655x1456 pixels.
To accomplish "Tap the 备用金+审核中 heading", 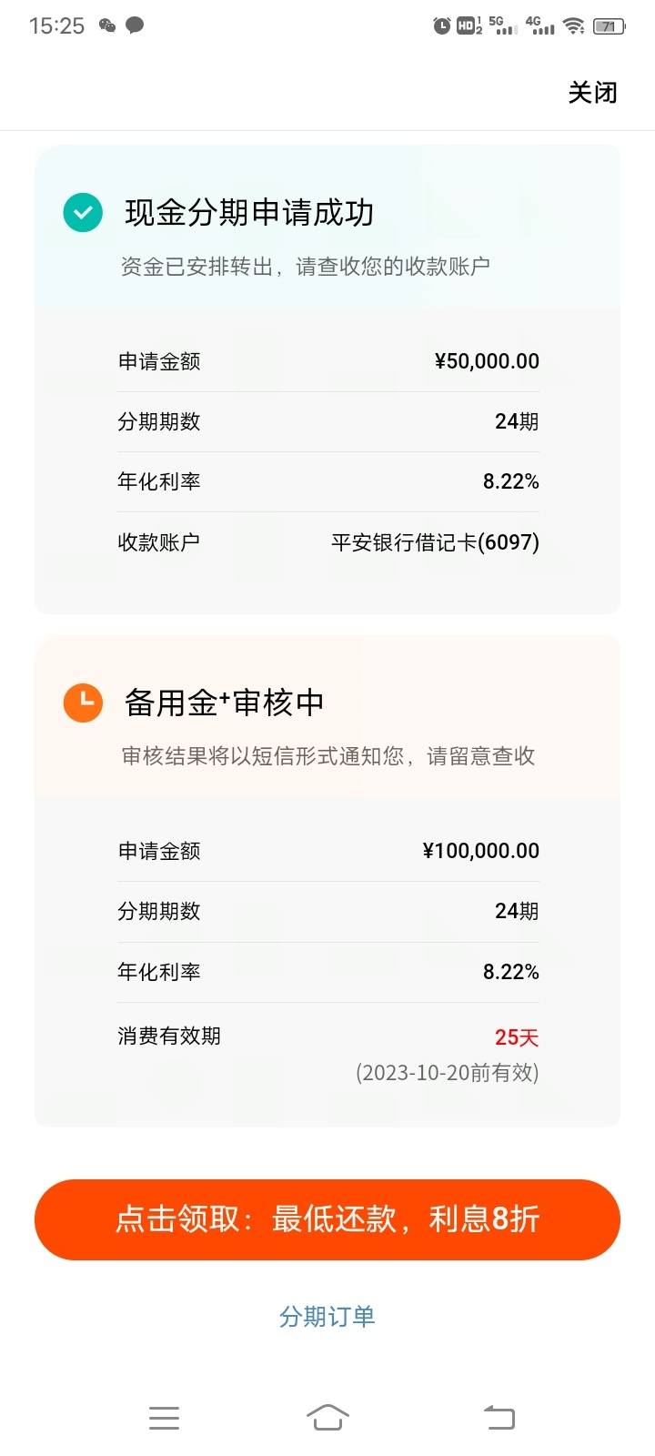I will tap(224, 703).
